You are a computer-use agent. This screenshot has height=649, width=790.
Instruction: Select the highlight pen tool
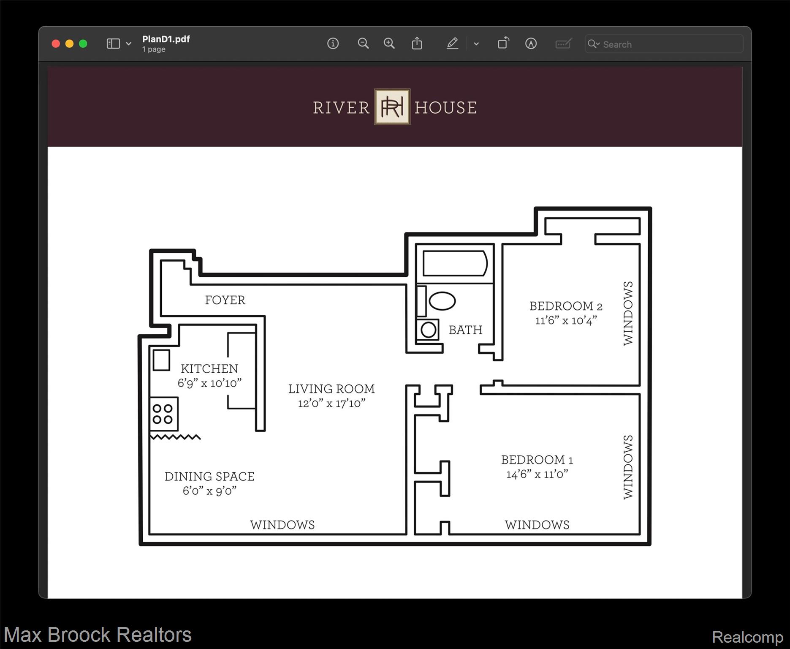pyautogui.click(x=452, y=44)
